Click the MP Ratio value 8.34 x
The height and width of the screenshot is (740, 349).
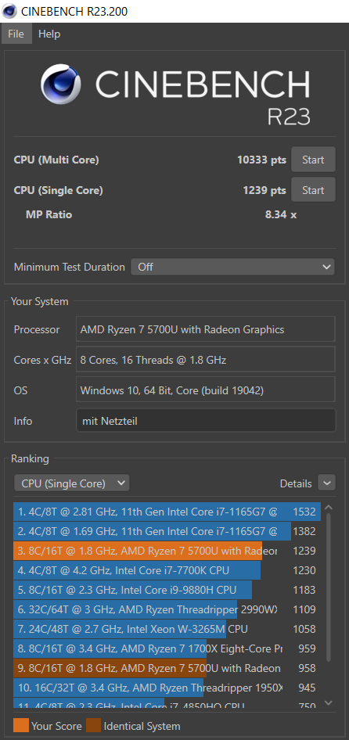coord(281,215)
